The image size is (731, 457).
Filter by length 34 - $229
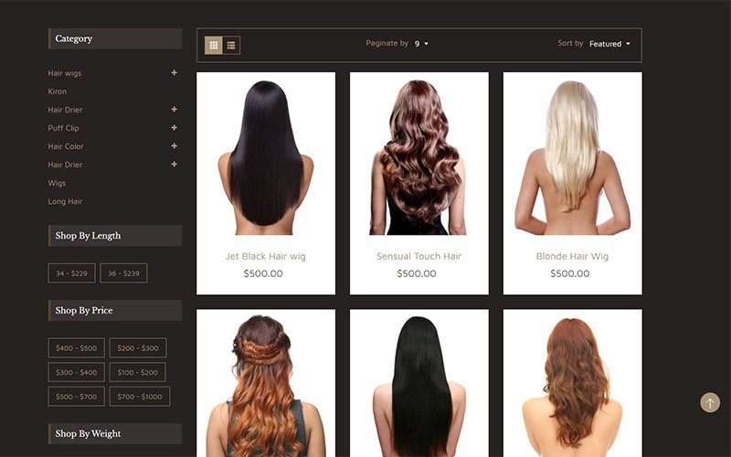(x=72, y=273)
